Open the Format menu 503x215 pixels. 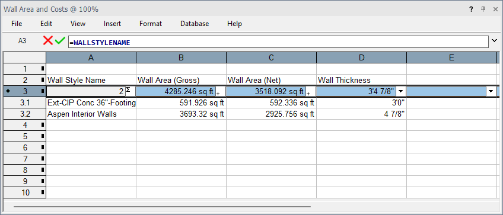151,24
